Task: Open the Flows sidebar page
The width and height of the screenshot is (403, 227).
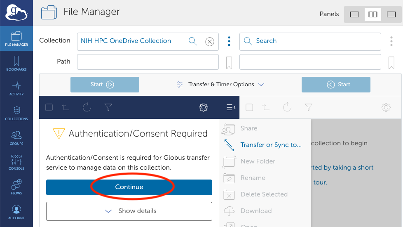Action: point(16,188)
